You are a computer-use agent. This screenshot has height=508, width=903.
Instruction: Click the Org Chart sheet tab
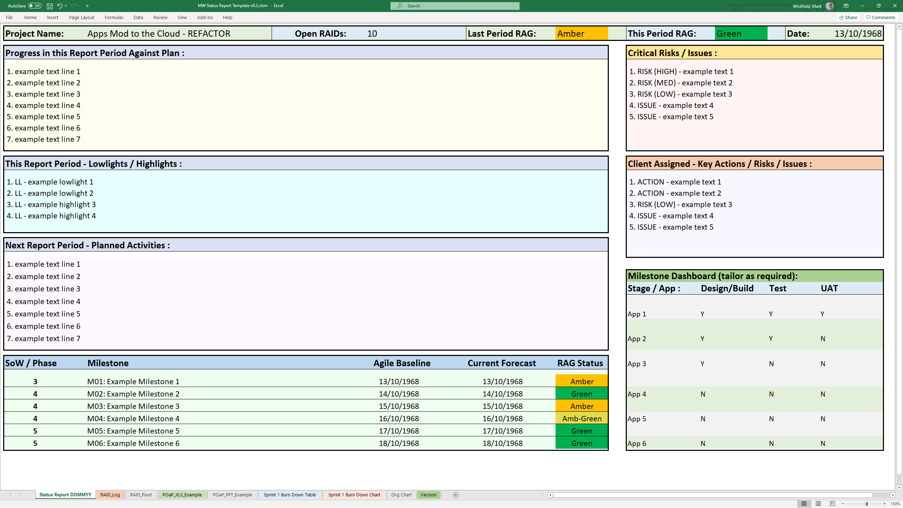pyautogui.click(x=401, y=494)
